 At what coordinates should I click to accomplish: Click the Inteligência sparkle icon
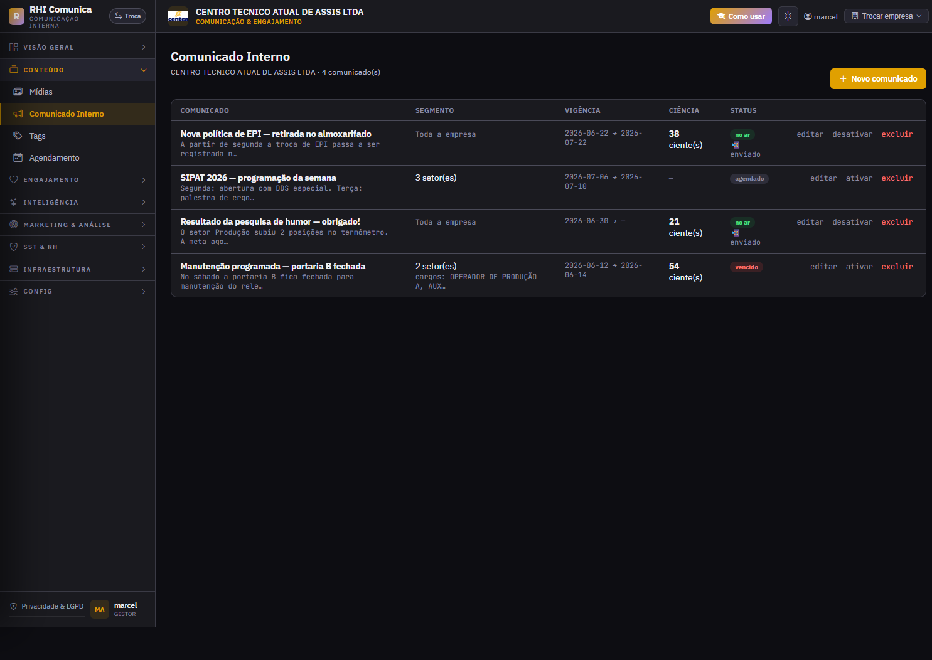click(x=14, y=202)
